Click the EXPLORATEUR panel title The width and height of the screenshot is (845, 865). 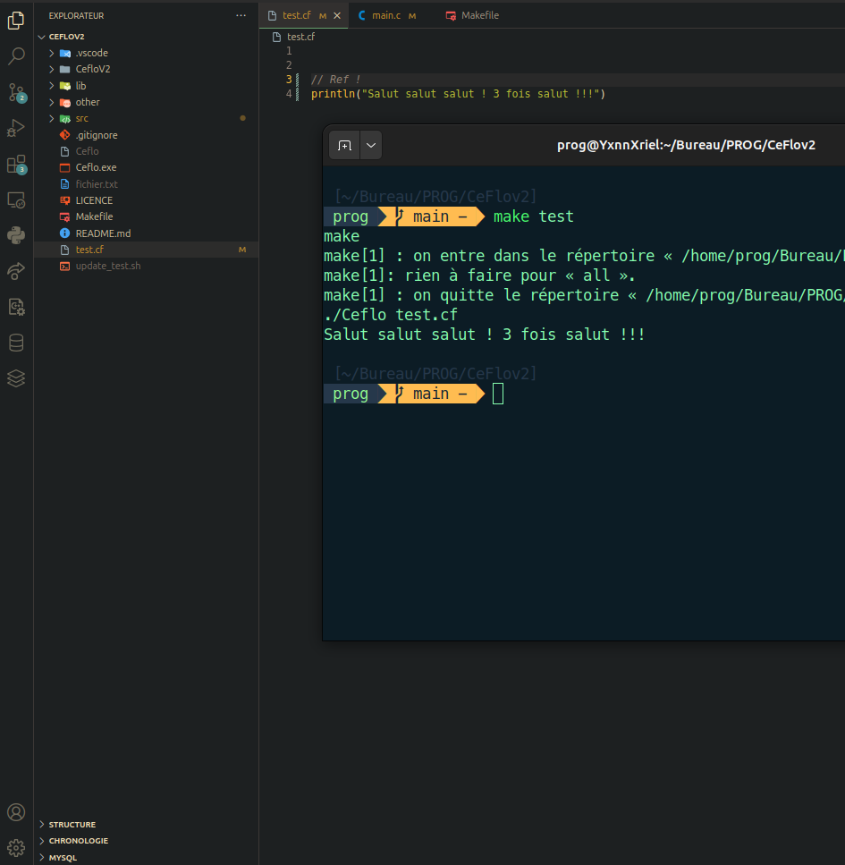[x=76, y=15]
